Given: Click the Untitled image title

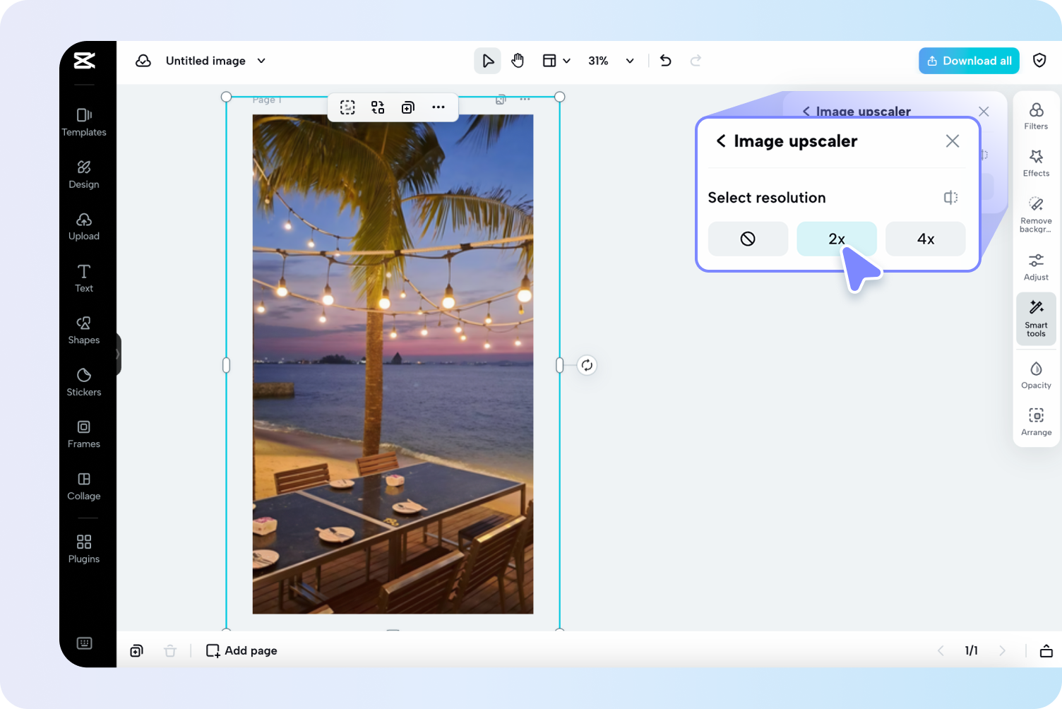Looking at the screenshot, I should tap(205, 61).
